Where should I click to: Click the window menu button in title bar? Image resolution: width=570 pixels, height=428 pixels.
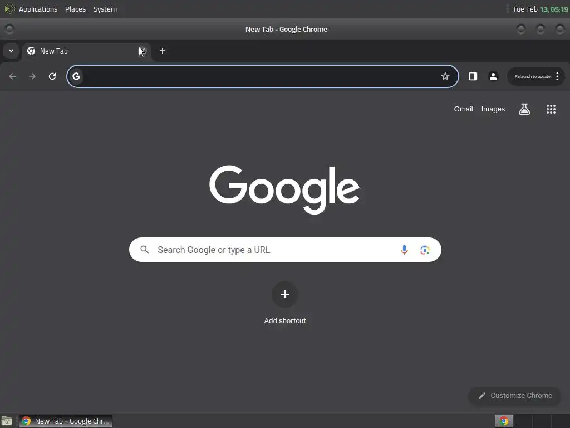pos(9,29)
